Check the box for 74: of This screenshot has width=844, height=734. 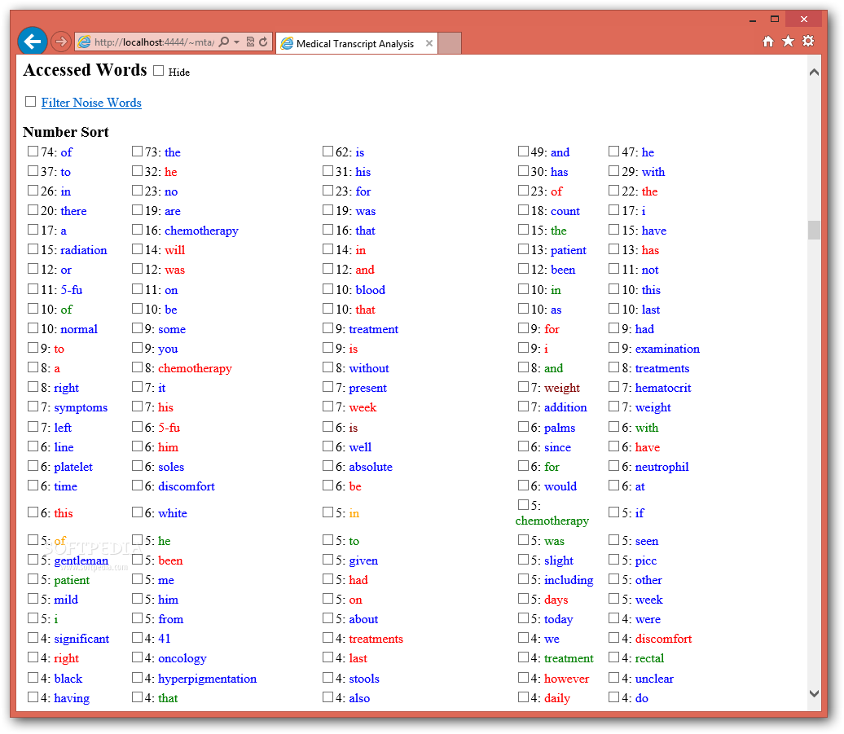33,152
